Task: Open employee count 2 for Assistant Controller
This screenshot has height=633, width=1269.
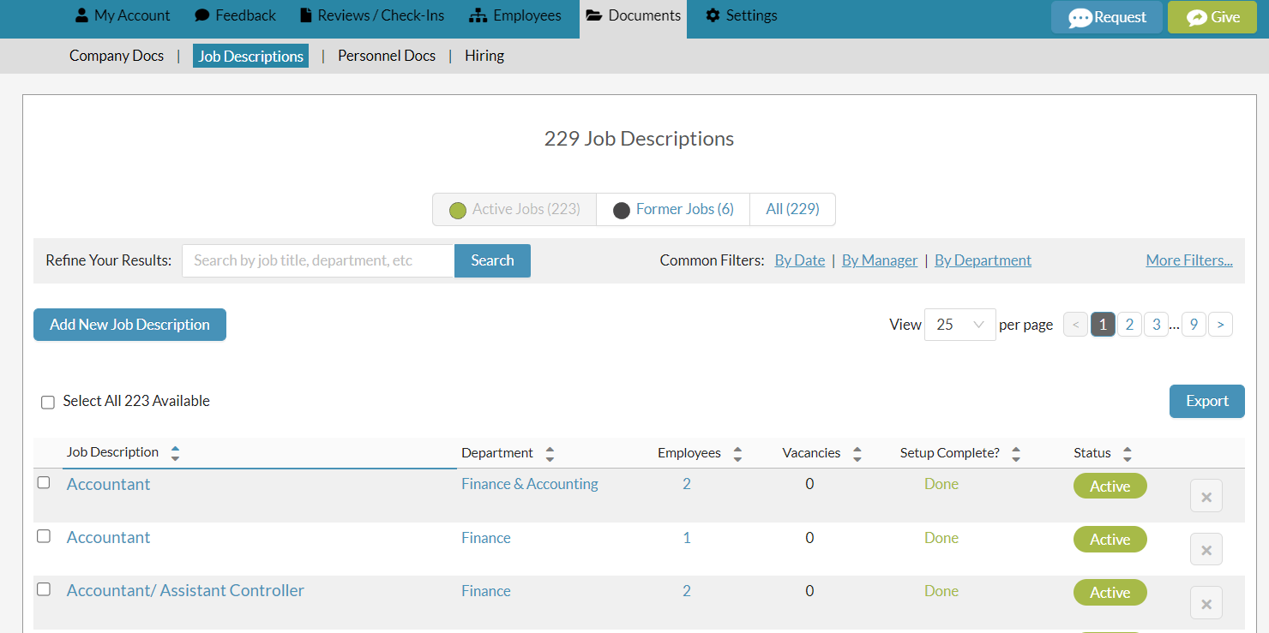Action: 687,591
